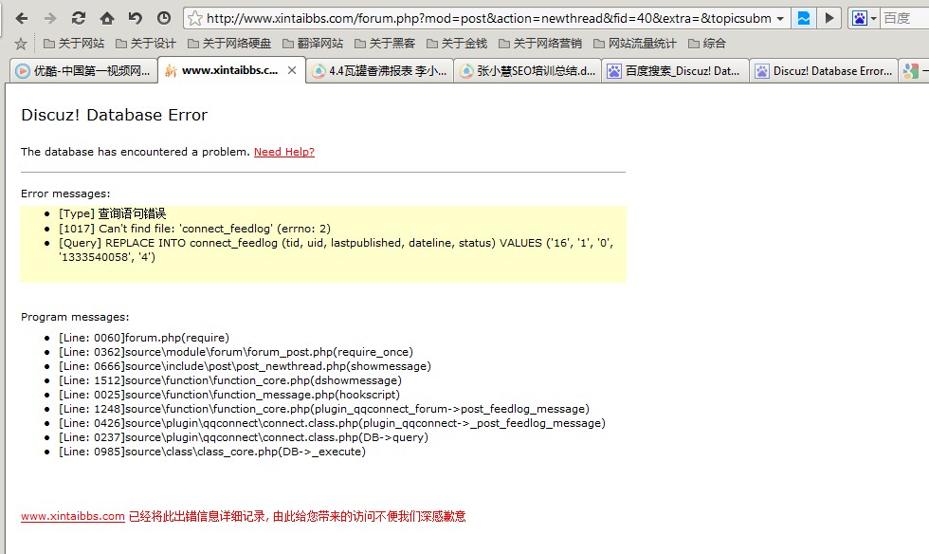This screenshot has height=554, width=929.
Task: Open the 网站流量统计 bookmark folder
Action: [635, 44]
